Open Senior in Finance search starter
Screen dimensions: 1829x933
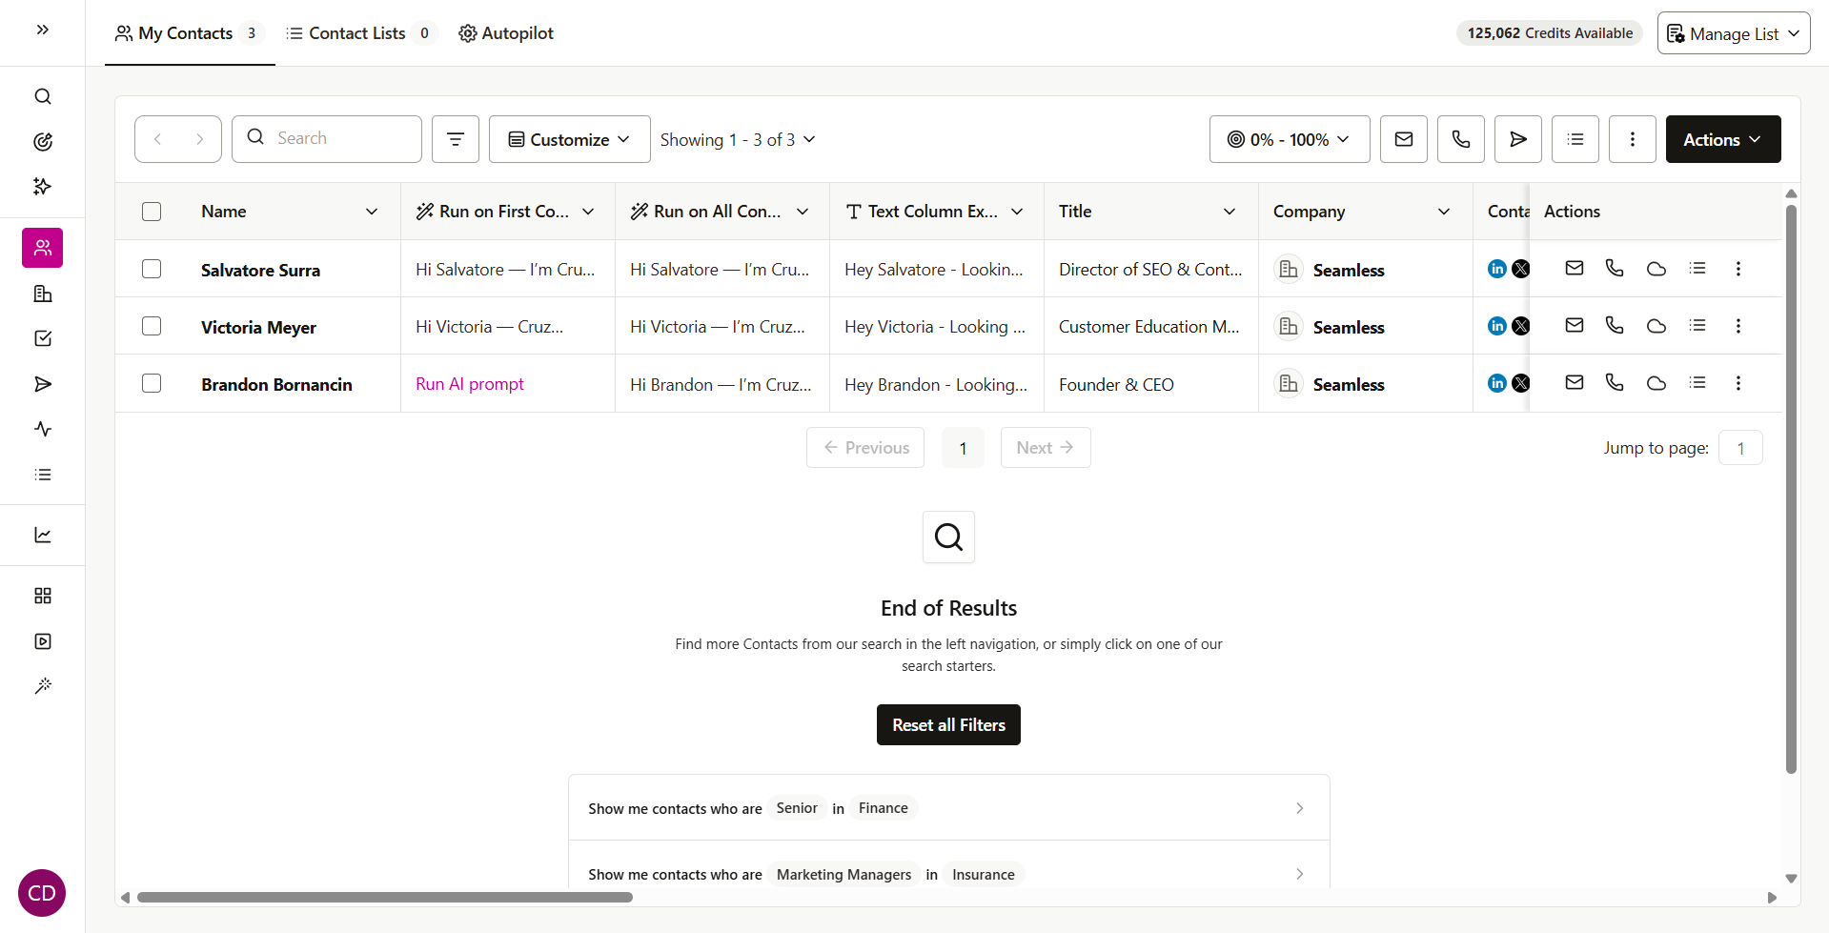pos(948,808)
